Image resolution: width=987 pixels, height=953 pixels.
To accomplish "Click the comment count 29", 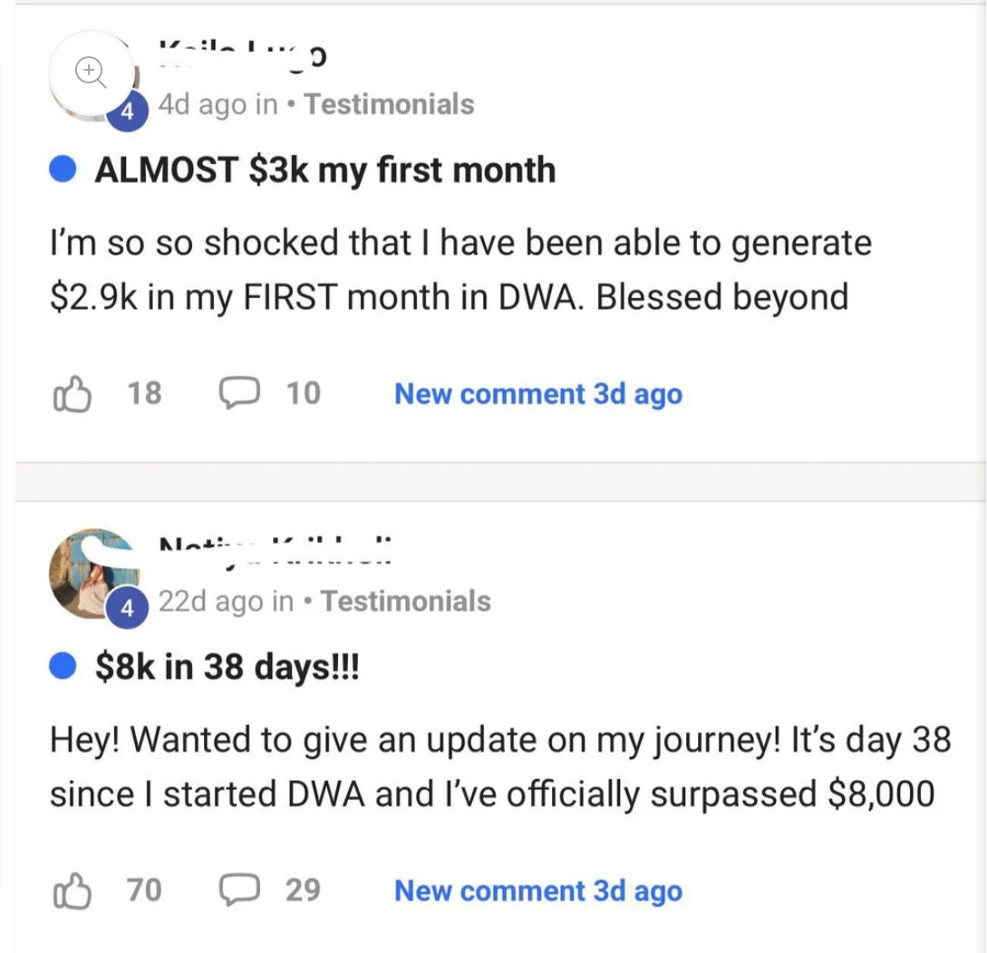I will [x=303, y=890].
